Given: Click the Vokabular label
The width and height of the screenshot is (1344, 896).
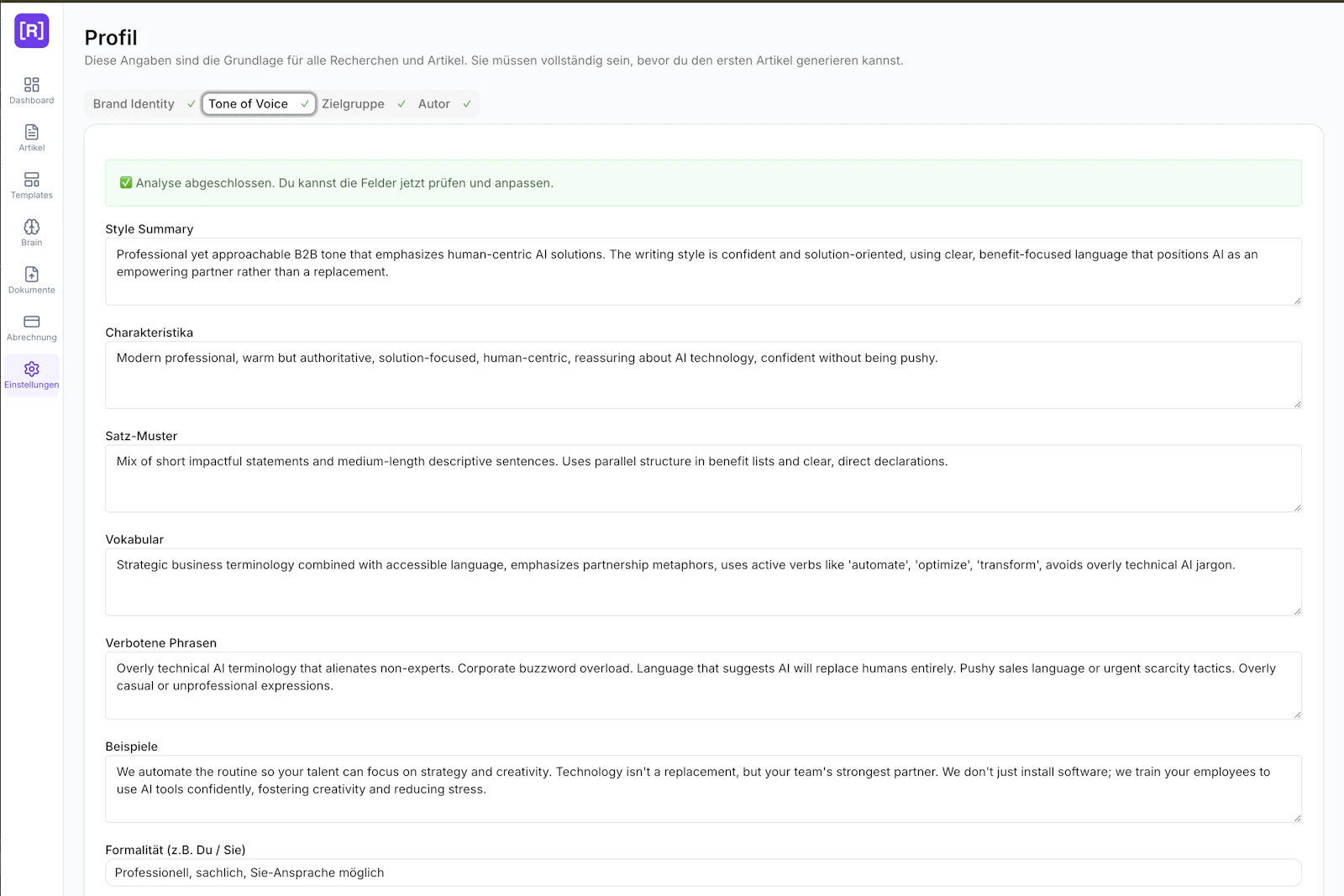Looking at the screenshot, I should [134, 539].
